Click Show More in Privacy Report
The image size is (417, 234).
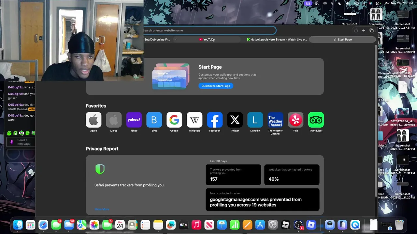tap(102, 209)
